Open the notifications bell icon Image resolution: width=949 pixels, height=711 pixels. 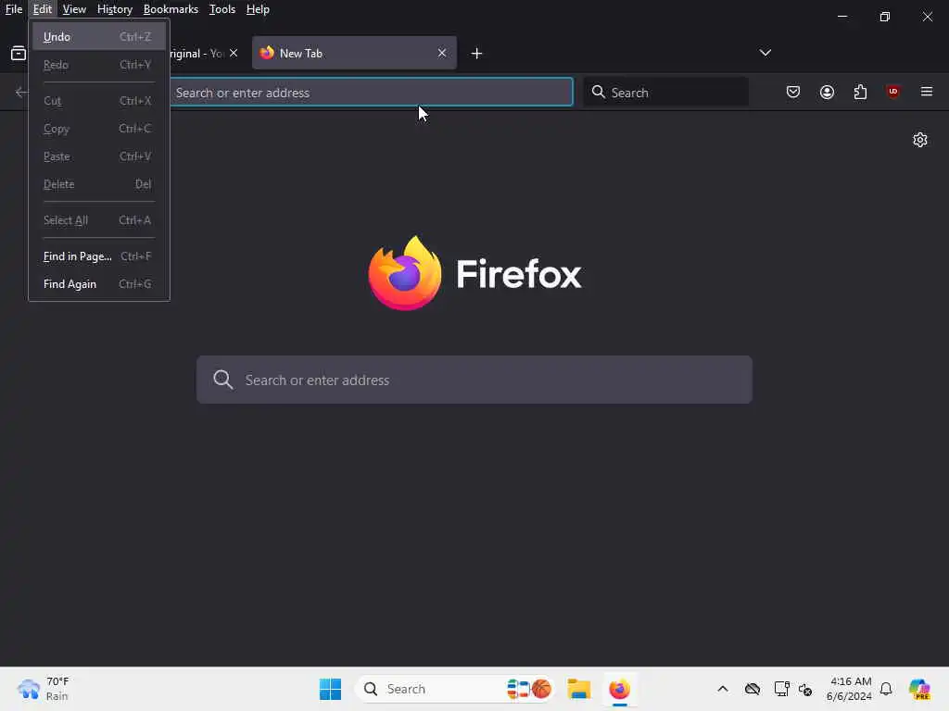[x=886, y=689]
